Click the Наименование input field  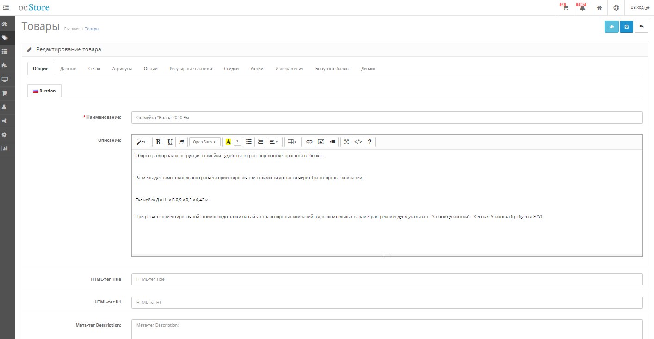(x=387, y=118)
